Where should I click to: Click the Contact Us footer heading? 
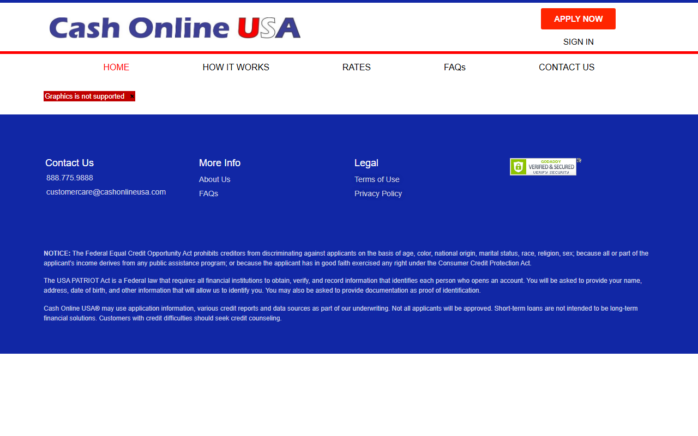tap(69, 163)
